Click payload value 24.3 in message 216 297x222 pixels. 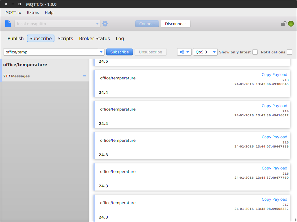pyautogui.click(x=103, y=186)
